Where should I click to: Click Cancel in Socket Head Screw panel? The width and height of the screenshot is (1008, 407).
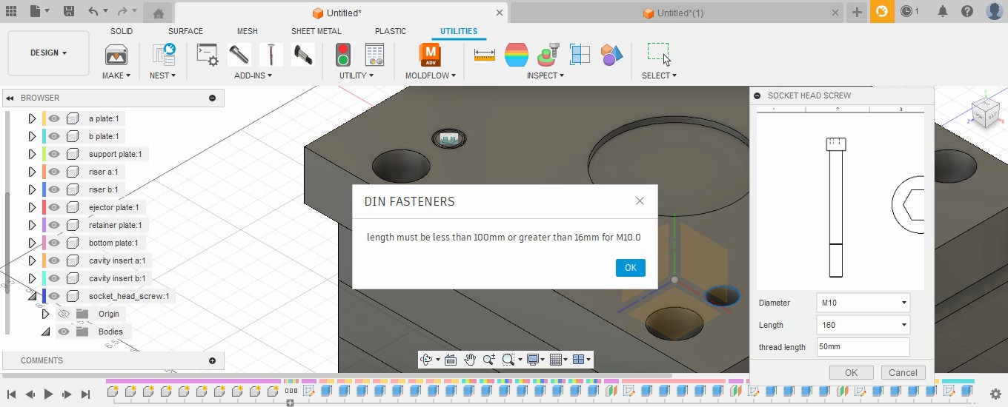(903, 372)
